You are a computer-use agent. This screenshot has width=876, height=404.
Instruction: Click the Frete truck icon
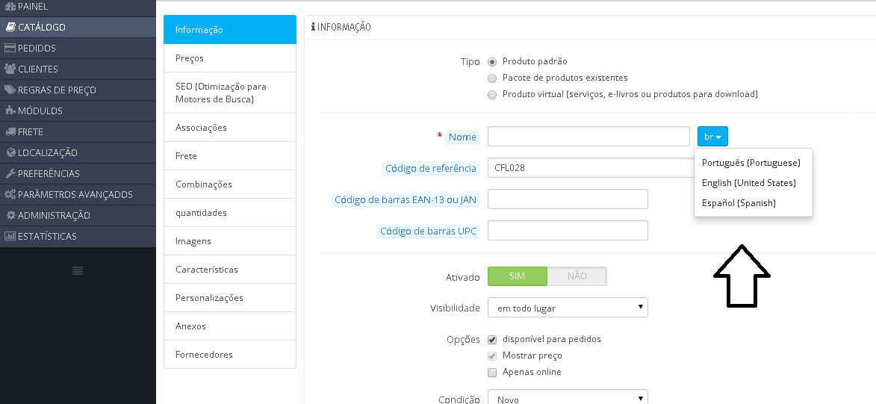click(x=10, y=131)
